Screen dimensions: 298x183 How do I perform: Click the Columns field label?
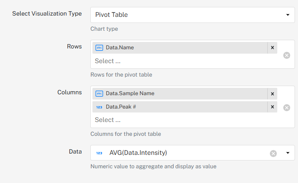(70, 92)
